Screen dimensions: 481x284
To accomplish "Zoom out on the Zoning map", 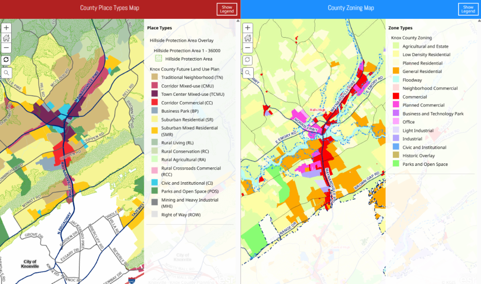I will pos(248,48).
